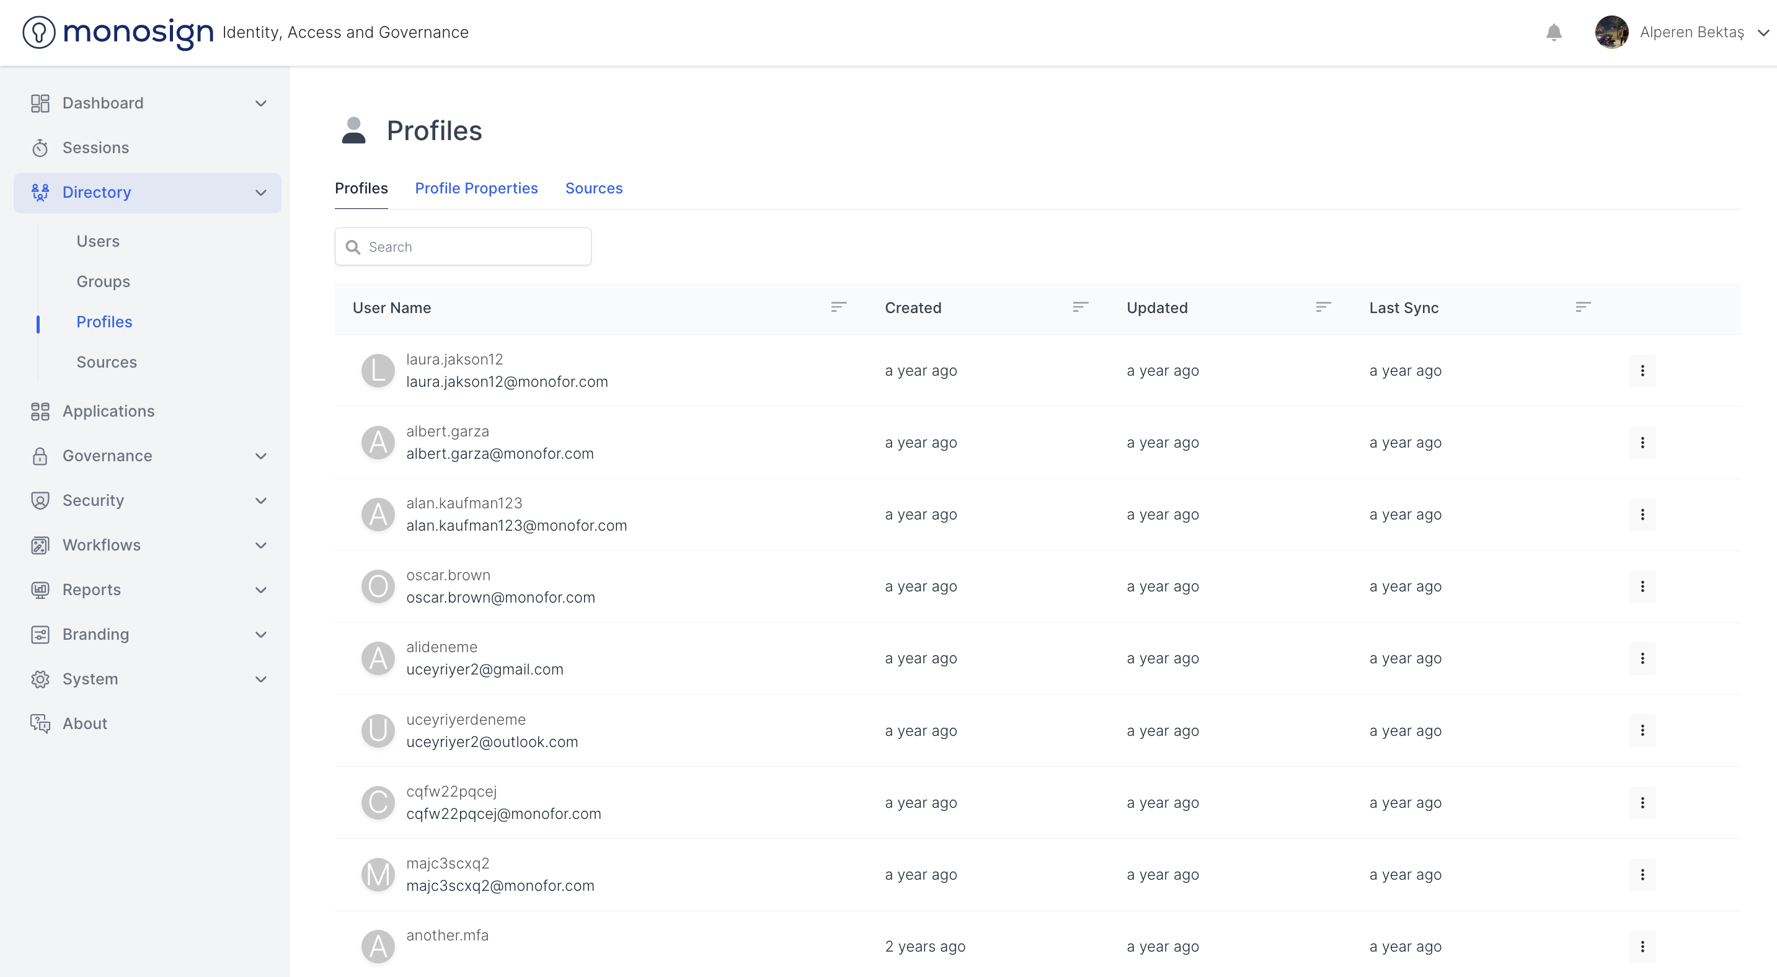Image resolution: width=1777 pixels, height=977 pixels.
Task: Click the User Name column sort icon
Action: pyautogui.click(x=838, y=307)
